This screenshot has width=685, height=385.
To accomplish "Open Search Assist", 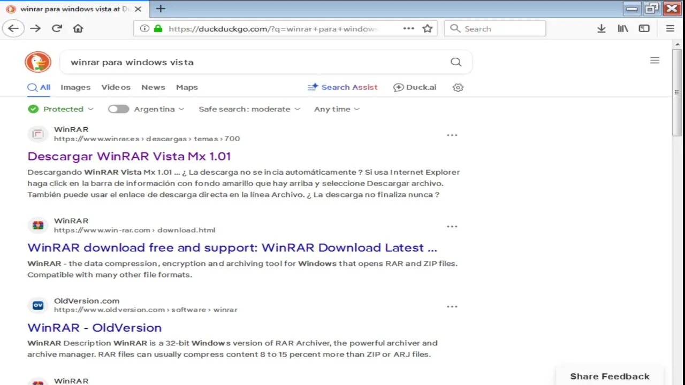I will click(342, 87).
